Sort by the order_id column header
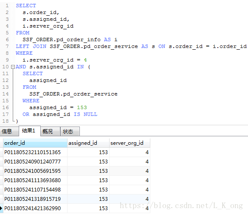The image size is (248, 214). pyautogui.click(x=35, y=143)
